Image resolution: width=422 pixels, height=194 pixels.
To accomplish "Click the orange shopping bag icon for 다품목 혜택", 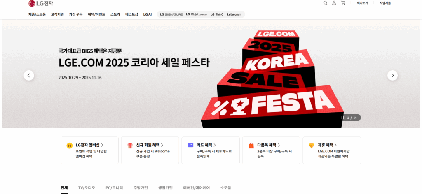I will pyautogui.click(x=251, y=145).
